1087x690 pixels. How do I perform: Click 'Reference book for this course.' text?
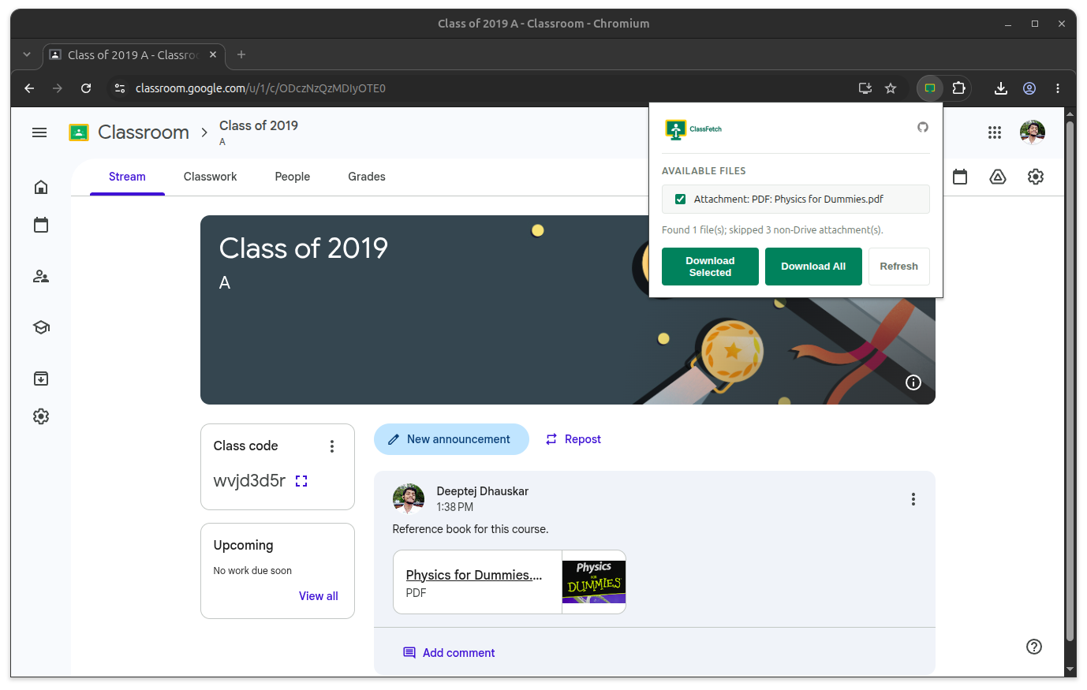470,529
